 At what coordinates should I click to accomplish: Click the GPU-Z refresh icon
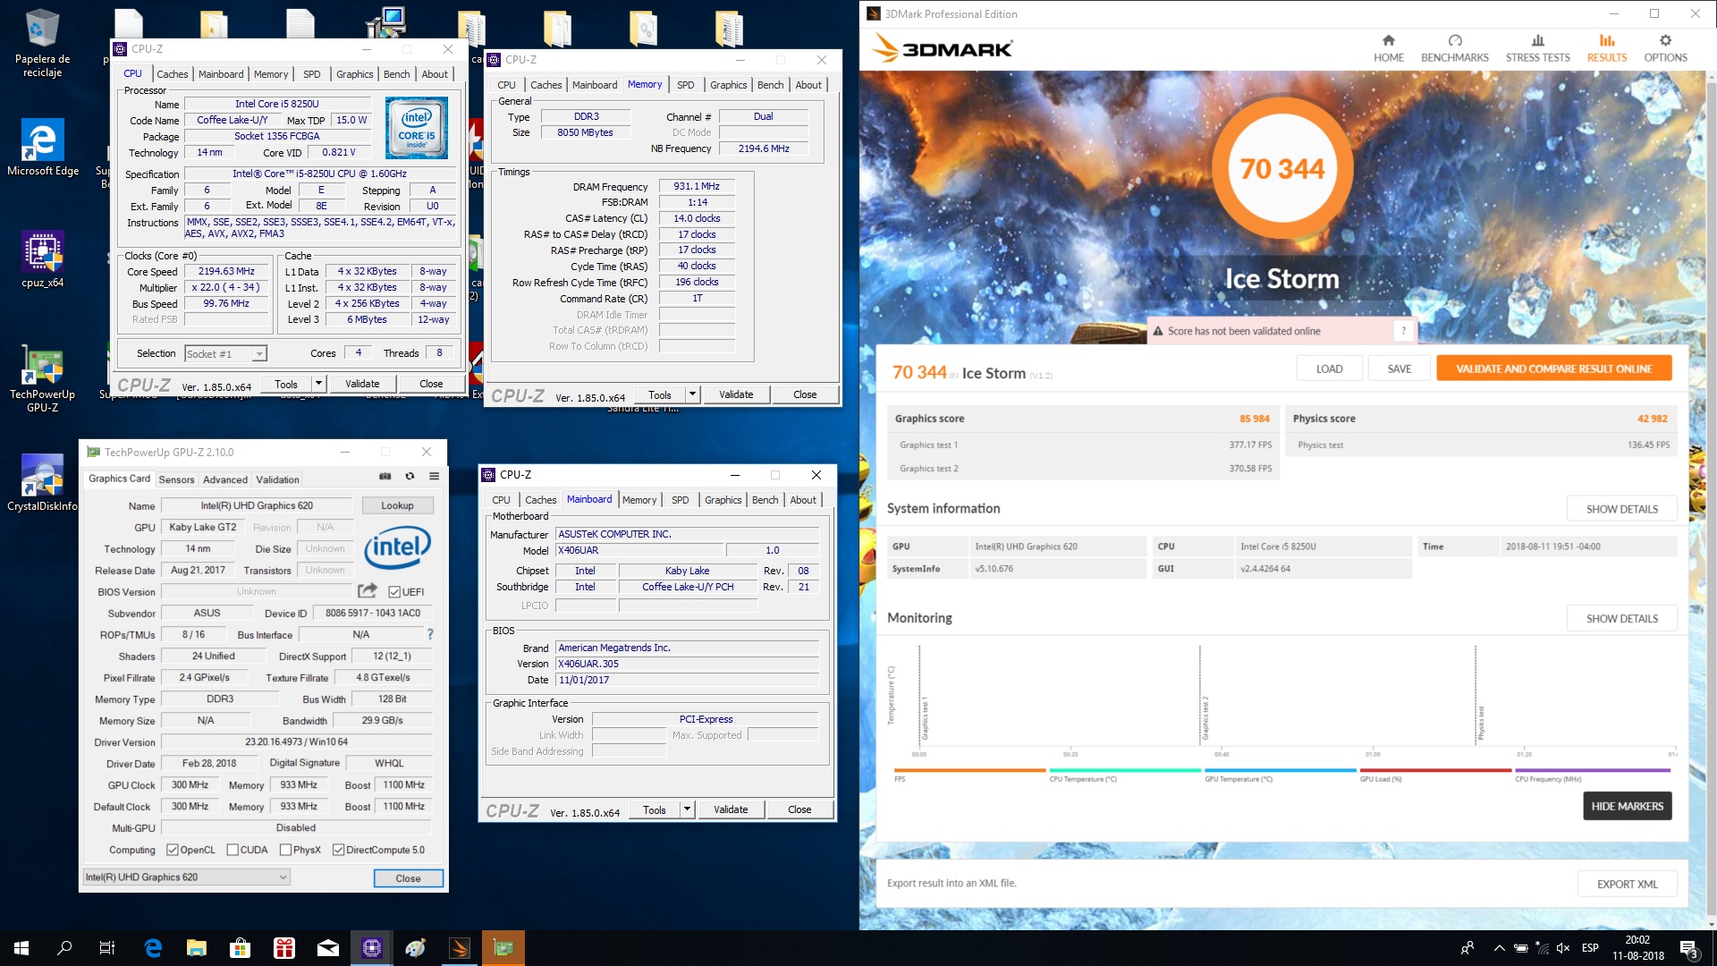tap(410, 476)
